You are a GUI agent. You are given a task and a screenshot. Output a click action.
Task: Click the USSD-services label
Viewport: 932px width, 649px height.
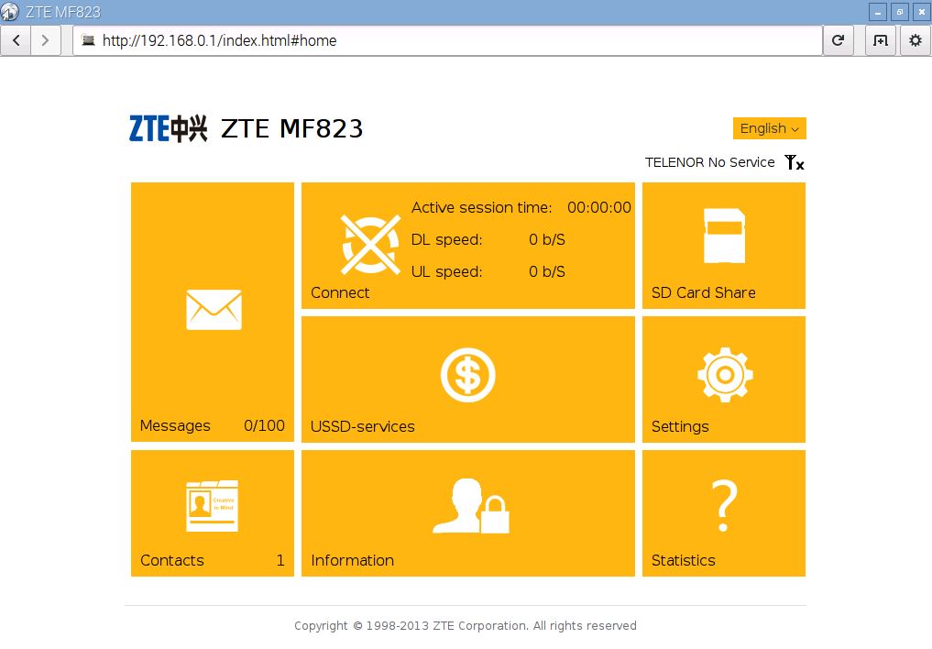click(363, 426)
